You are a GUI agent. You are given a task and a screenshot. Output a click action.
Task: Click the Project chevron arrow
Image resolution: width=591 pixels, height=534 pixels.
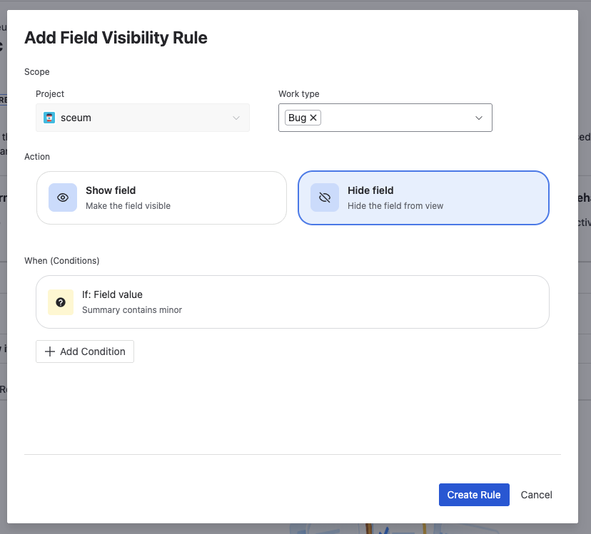236,118
